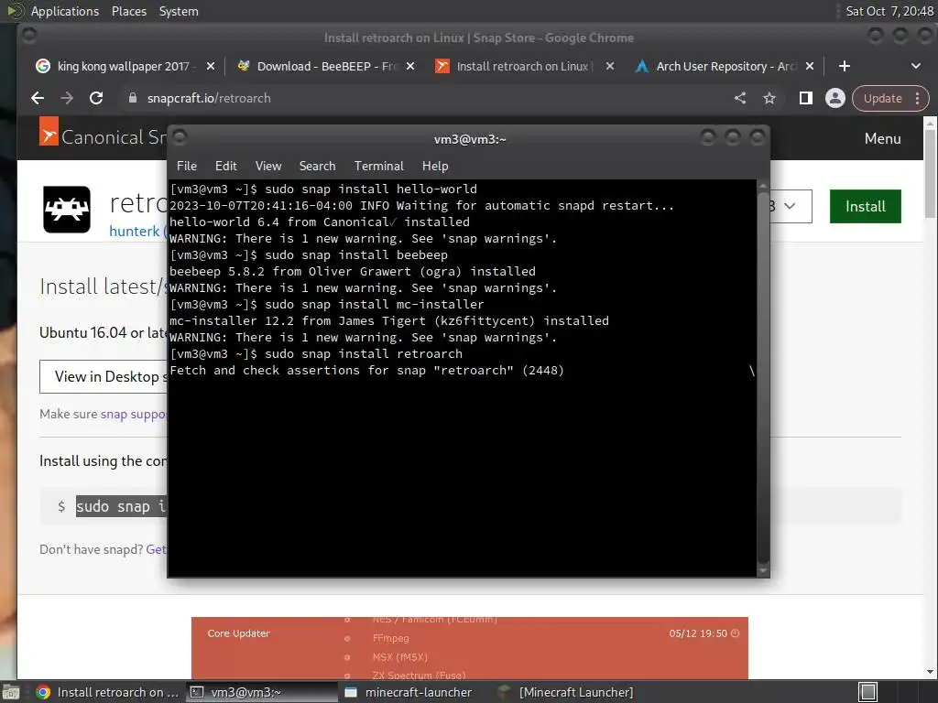Viewport: 938px width, 703px height.
Task: Open hunterk publisher link
Action: pyautogui.click(x=135, y=232)
